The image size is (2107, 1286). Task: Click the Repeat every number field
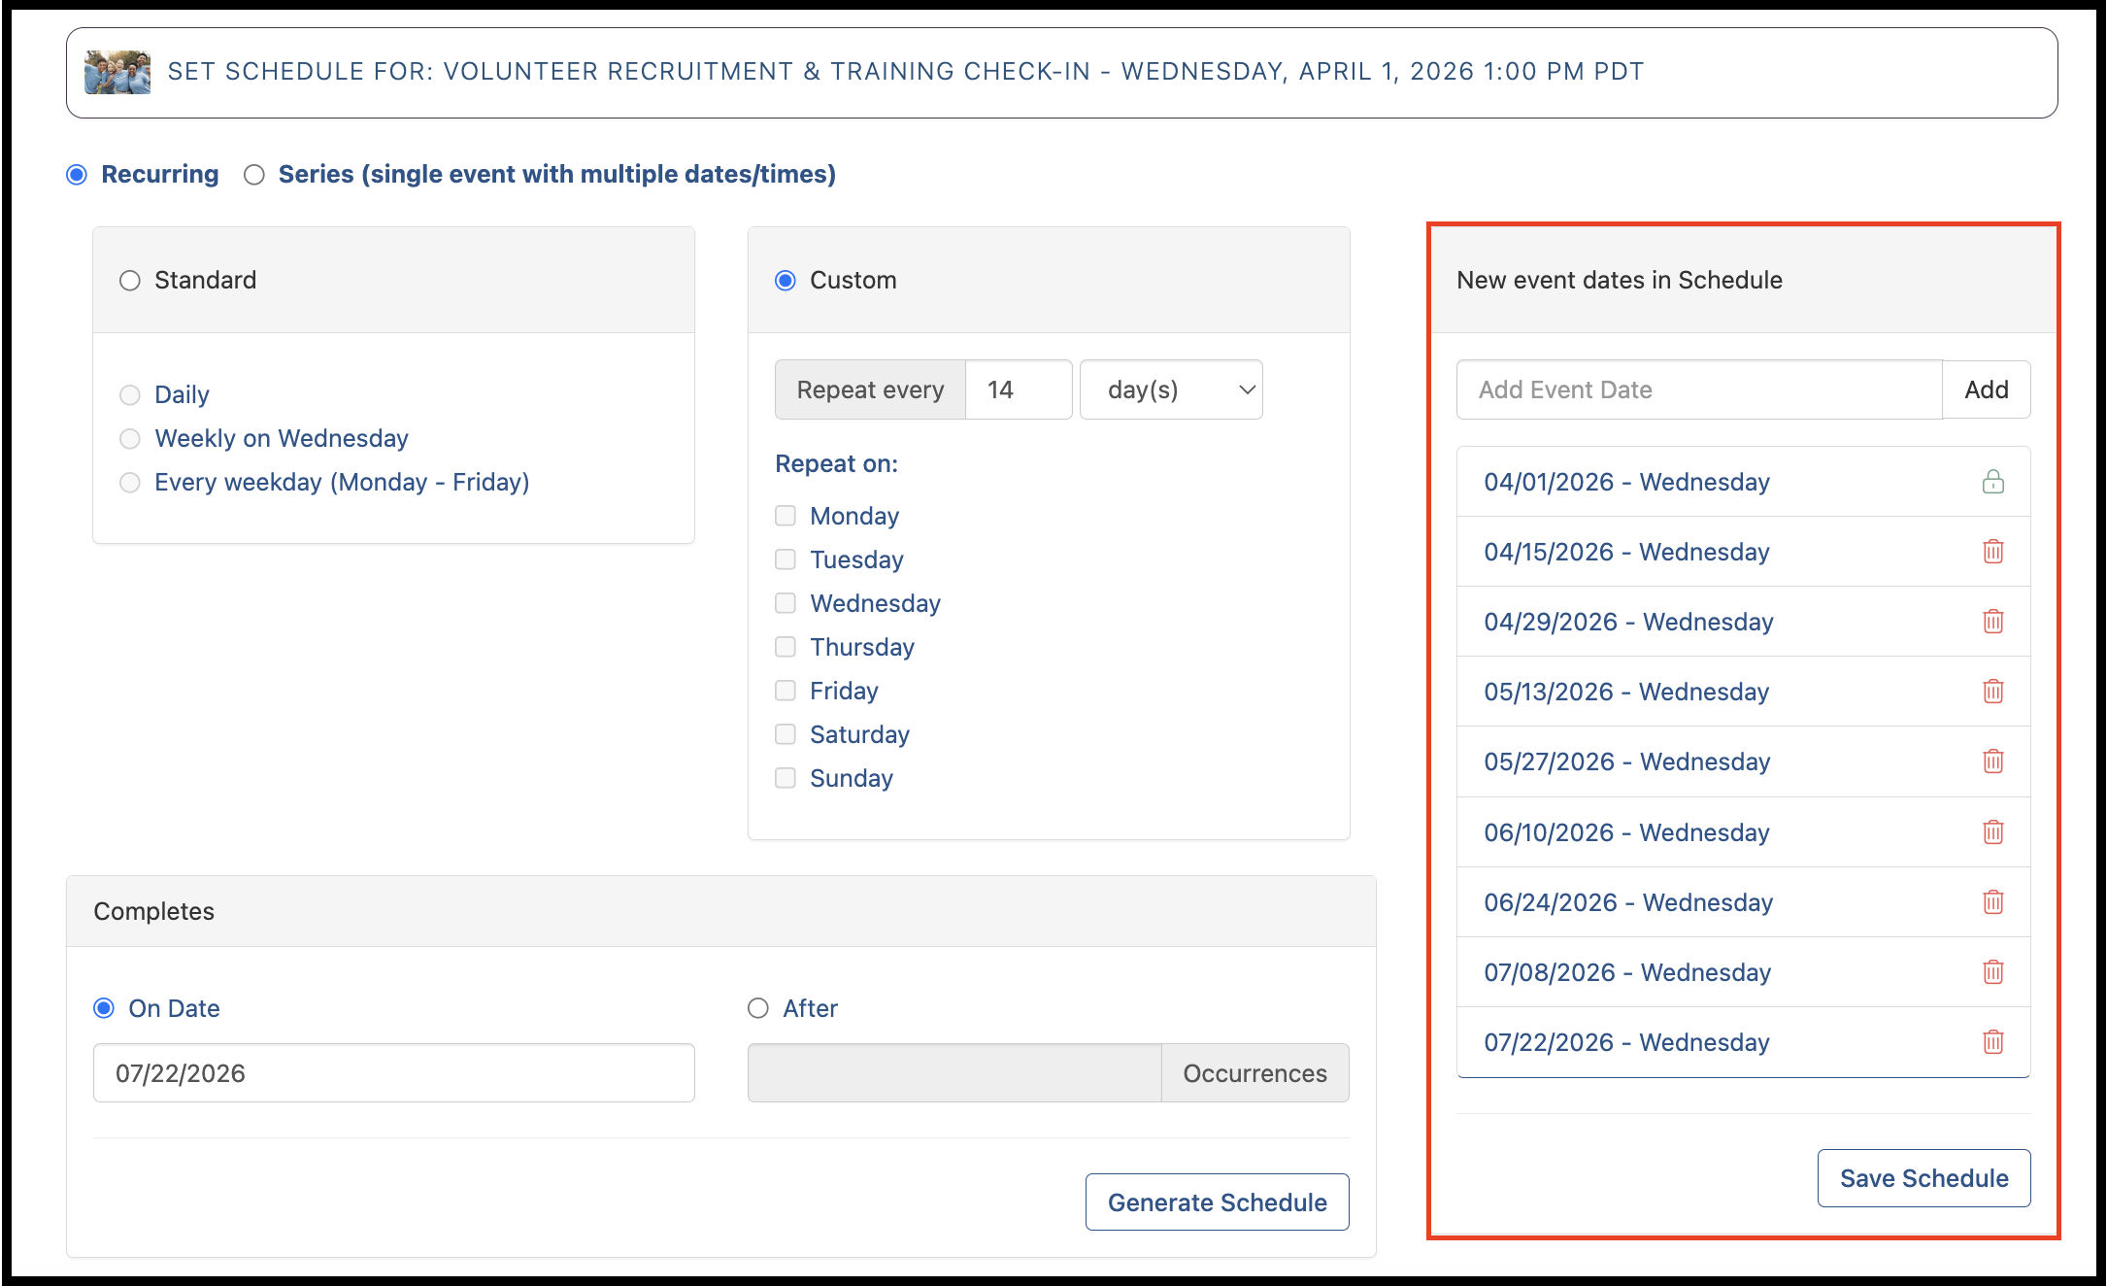[1019, 389]
